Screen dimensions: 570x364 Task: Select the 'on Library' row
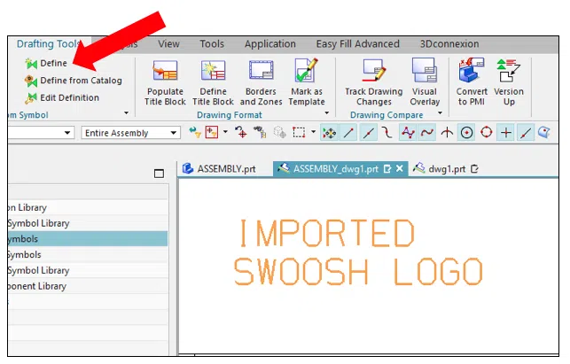(88, 207)
